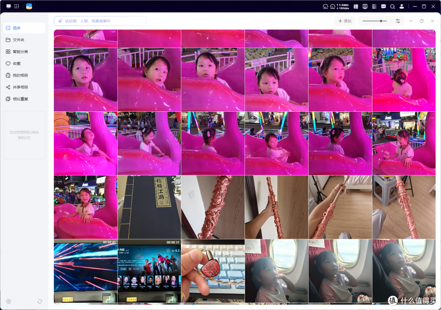This screenshot has width=441, height=310.
Task: Open the view filter settings icon
Action: (x=398, y=21)
